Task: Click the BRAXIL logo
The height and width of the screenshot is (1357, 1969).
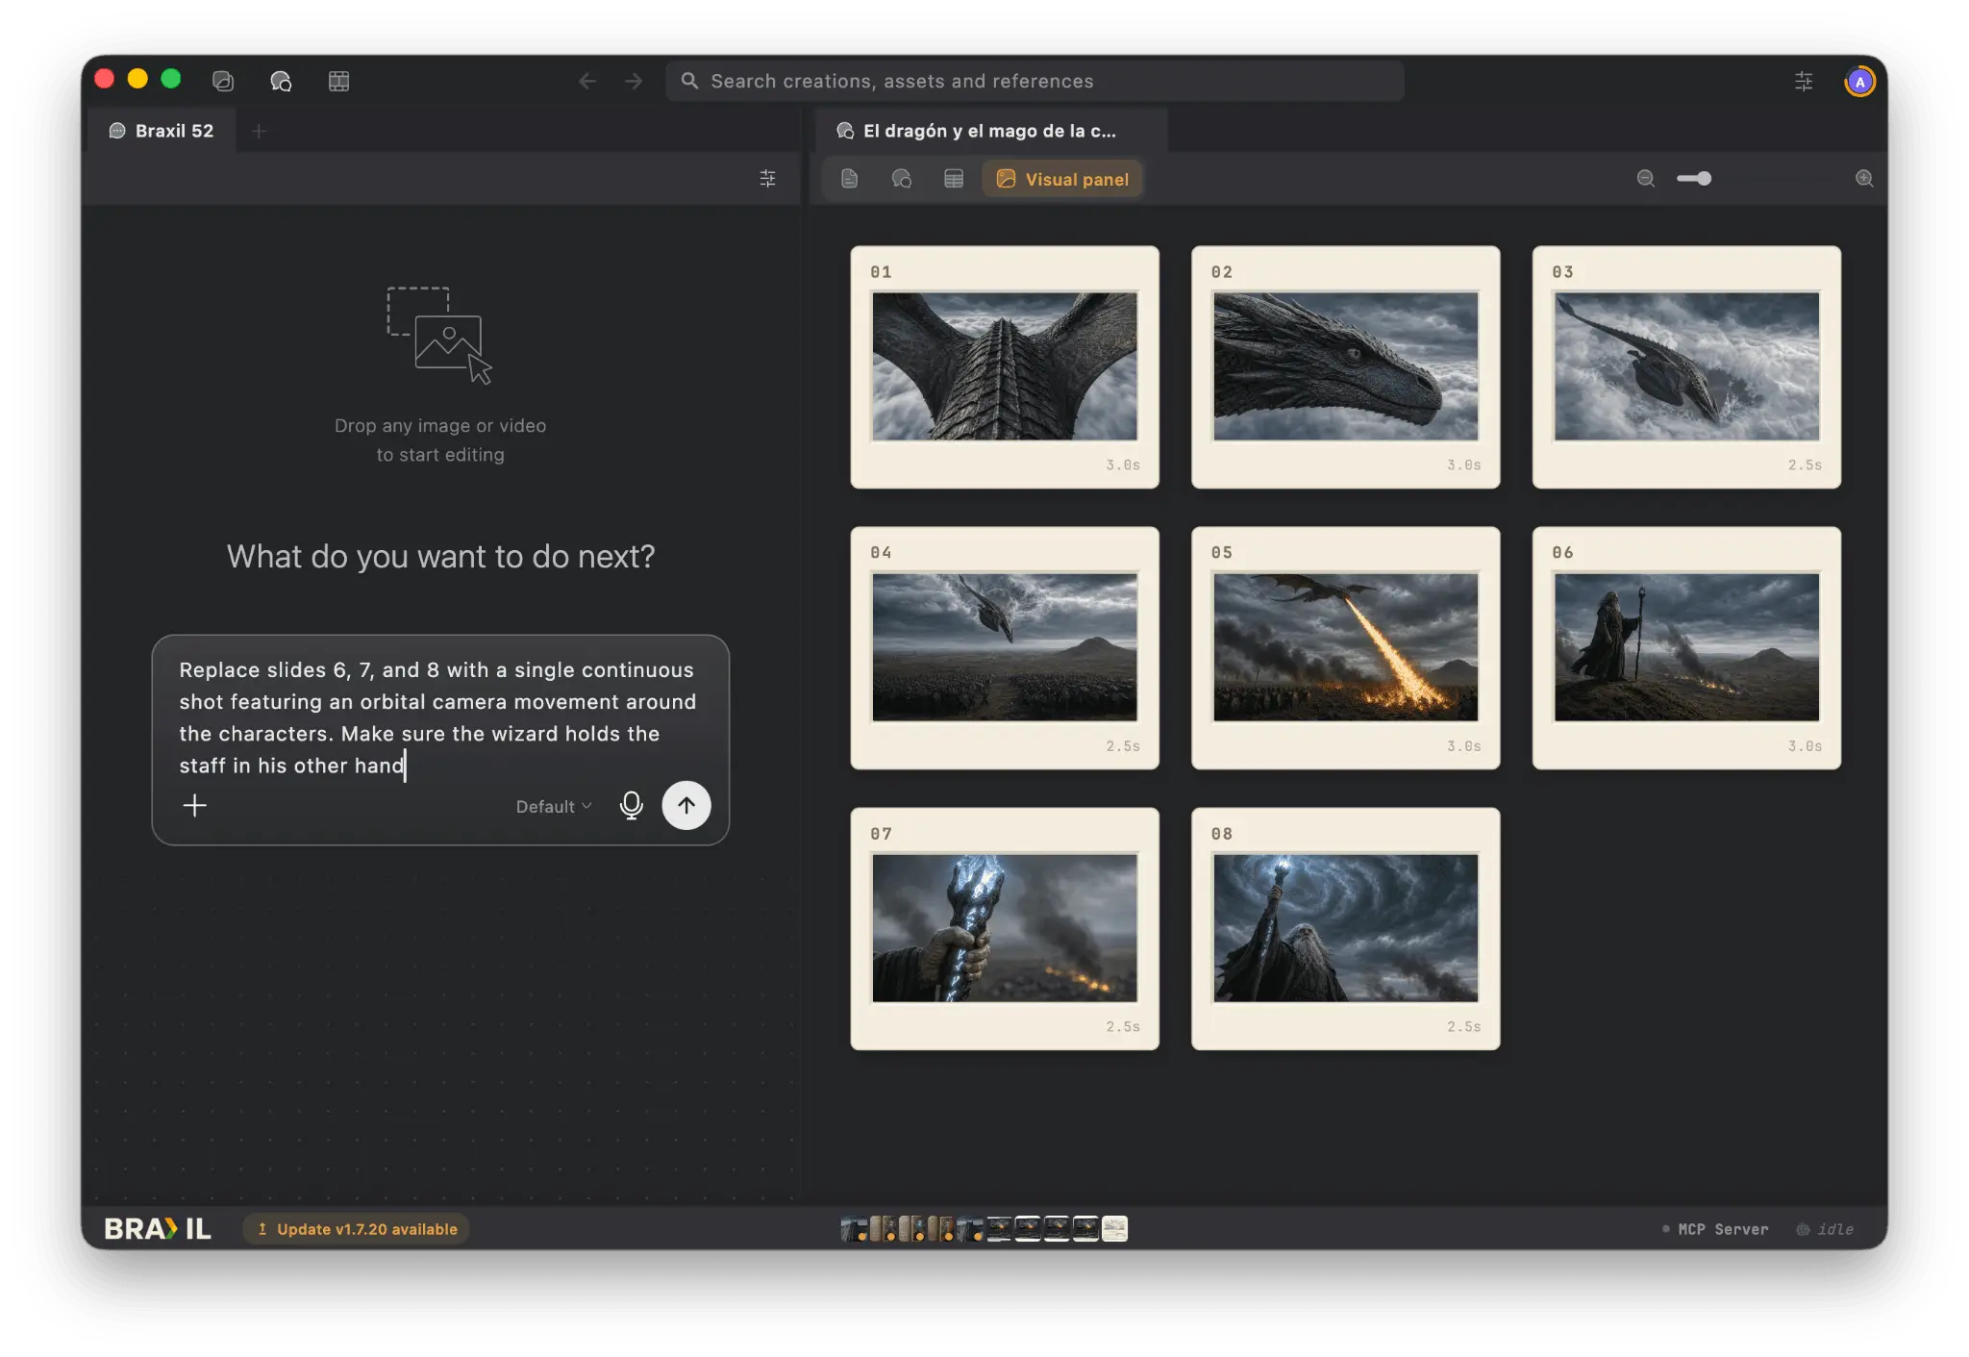Action: pyautogui.click(x=158, y=1229)
